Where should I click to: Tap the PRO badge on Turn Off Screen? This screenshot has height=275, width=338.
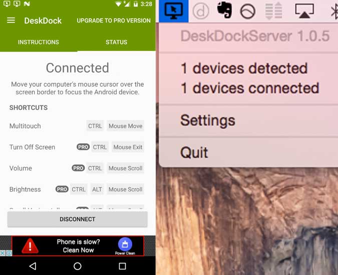tap(83, 147)
